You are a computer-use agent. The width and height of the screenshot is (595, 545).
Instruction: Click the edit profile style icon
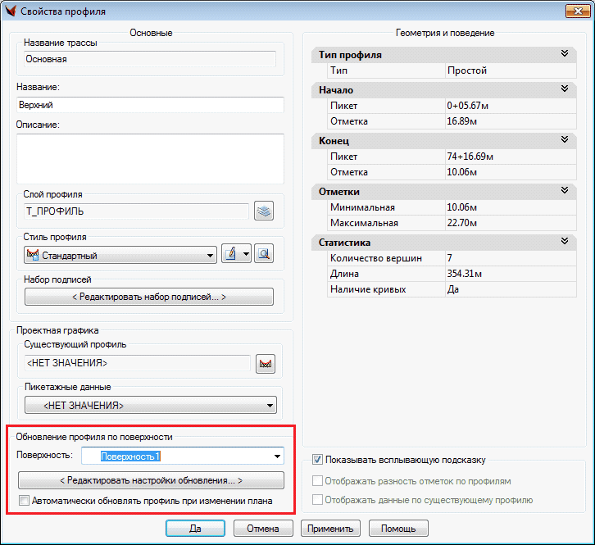tap(232, 255)
